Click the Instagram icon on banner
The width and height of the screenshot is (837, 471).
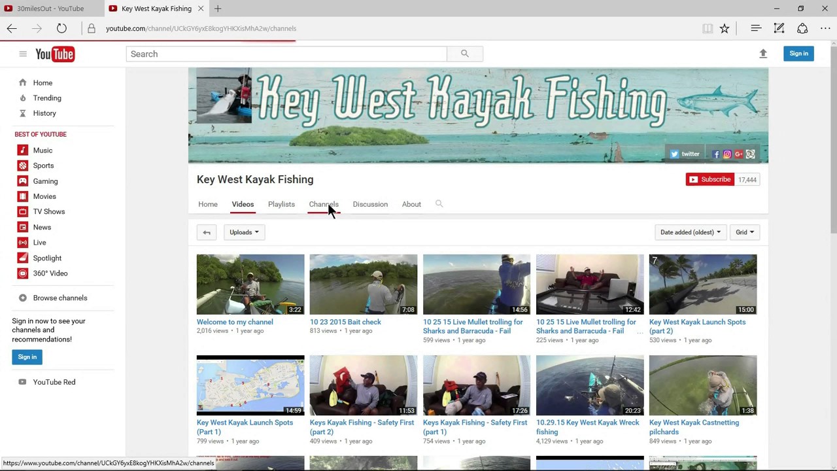(727, 154)
